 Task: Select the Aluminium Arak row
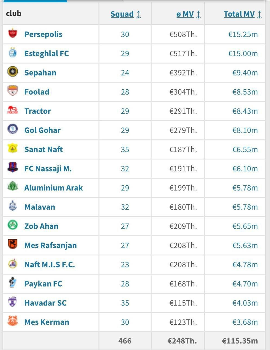53,188
